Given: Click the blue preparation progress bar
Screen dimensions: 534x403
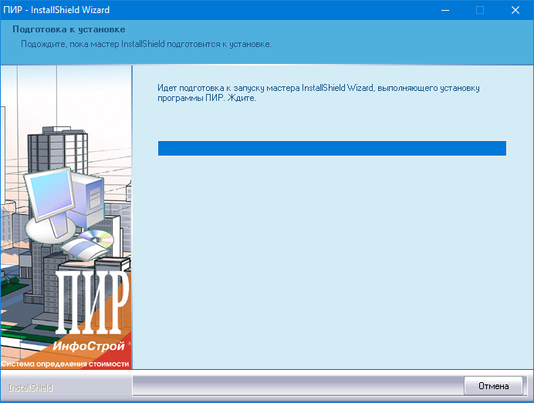Looking at the screenshot, I should [332, 149].
